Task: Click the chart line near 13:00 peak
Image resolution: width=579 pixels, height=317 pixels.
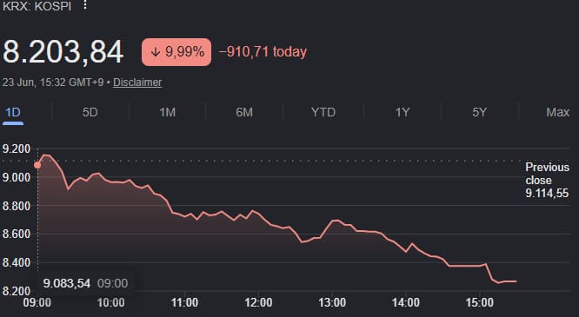Action: [335, 221]
